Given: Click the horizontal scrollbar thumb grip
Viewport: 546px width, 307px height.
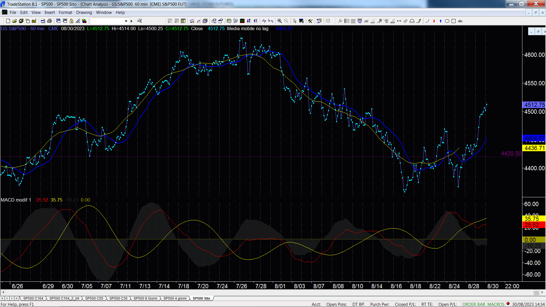Looking at the screenshot, I should click(536, 292).
